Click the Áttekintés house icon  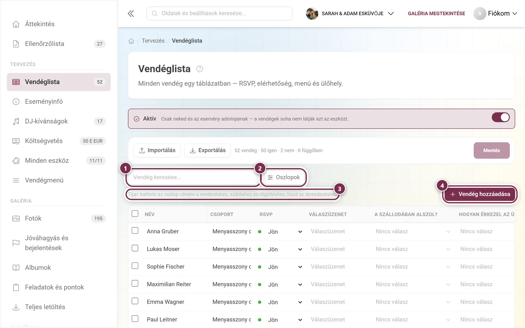16,24
